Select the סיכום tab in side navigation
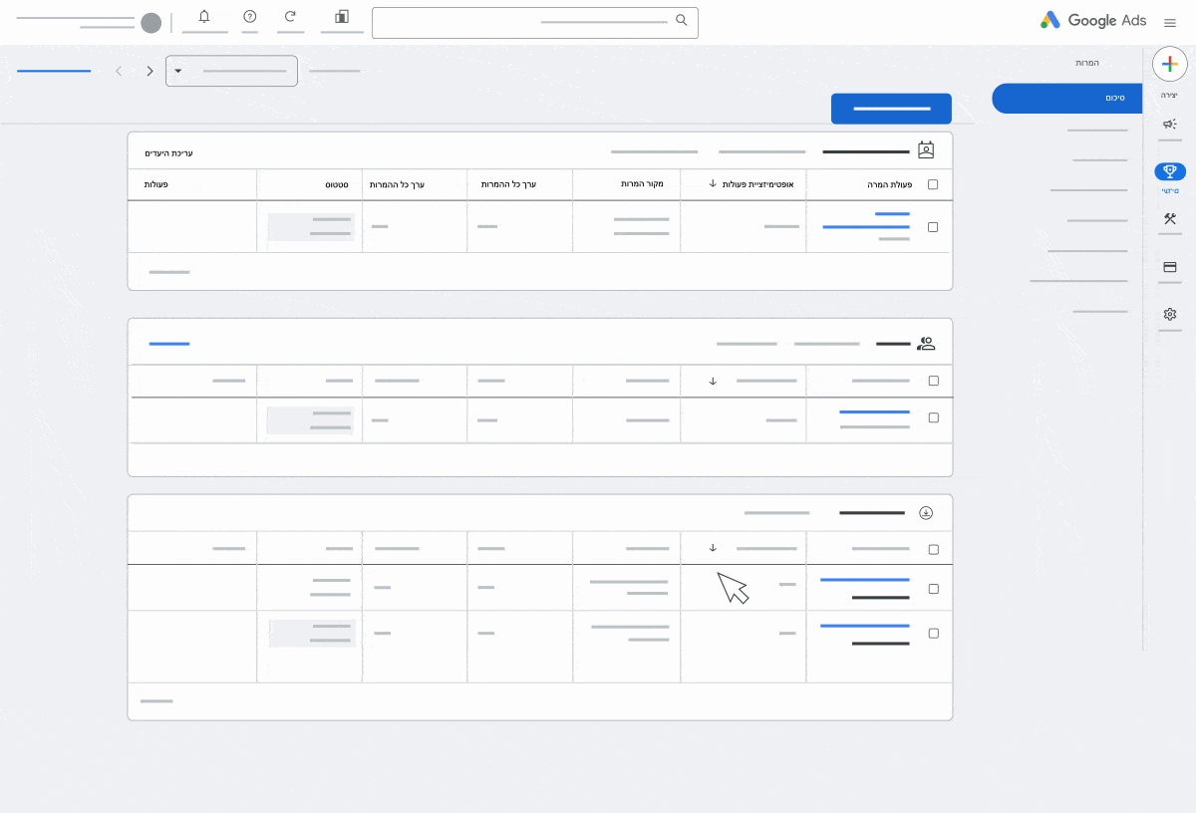 click(x=1067, y=98)
